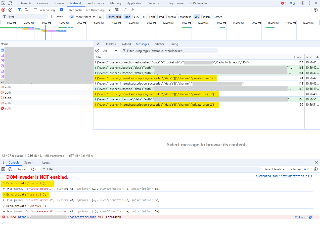Toggle the device toolbar icon
The height and width of the screenshot is (234, 320).
tap(10, 3)
